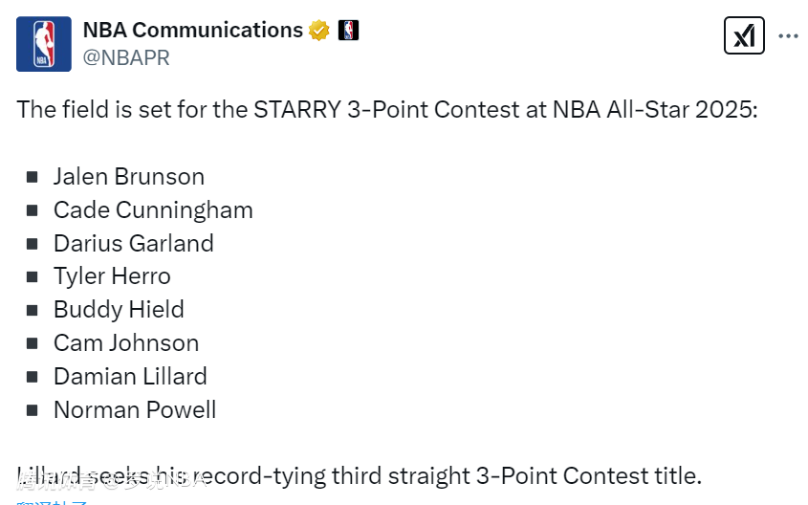808x505 pixels.
Task: Click on Tyler Herro in the list
Action: (112, 276)
